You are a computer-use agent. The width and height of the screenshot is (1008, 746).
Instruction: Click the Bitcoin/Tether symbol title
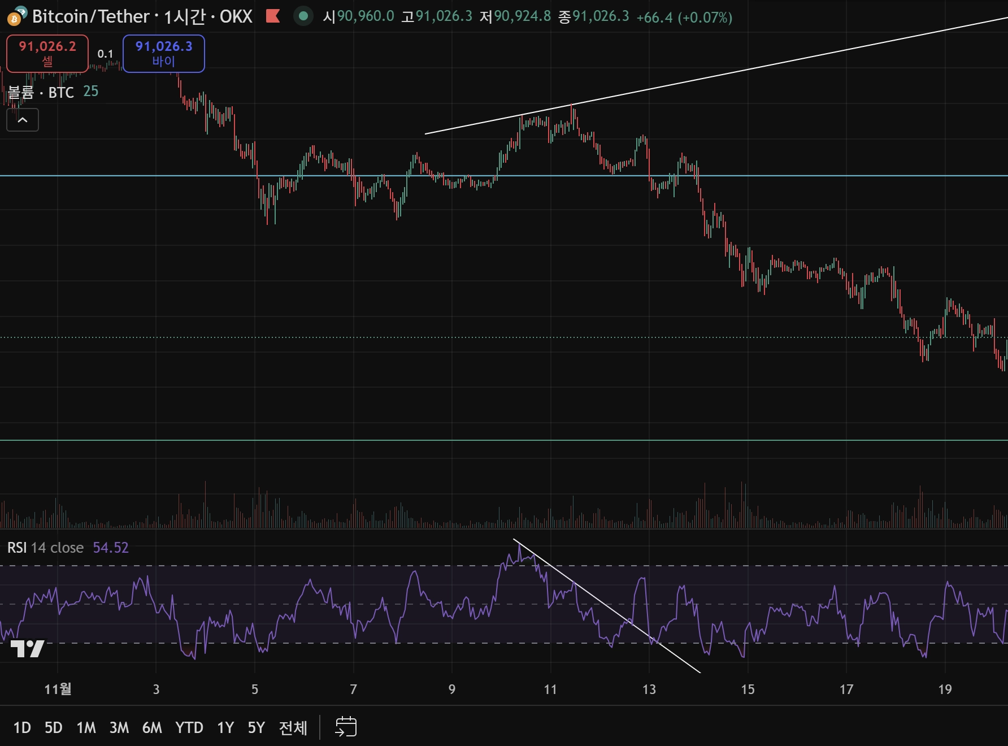91,16
